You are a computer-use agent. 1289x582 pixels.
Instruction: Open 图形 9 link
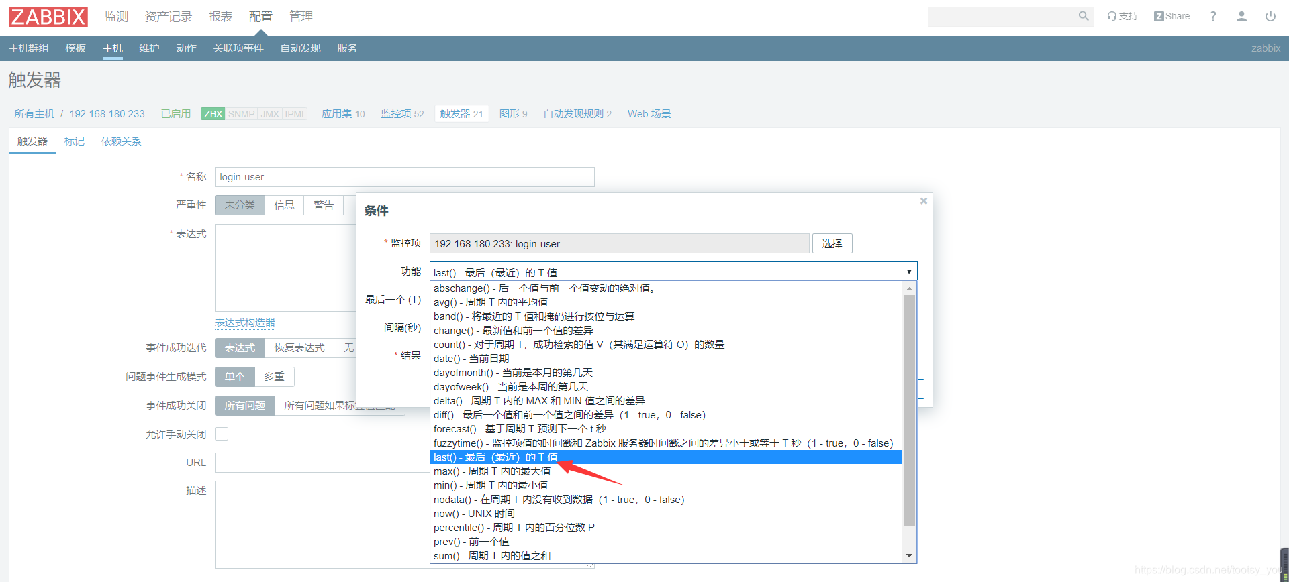[513, 114]
